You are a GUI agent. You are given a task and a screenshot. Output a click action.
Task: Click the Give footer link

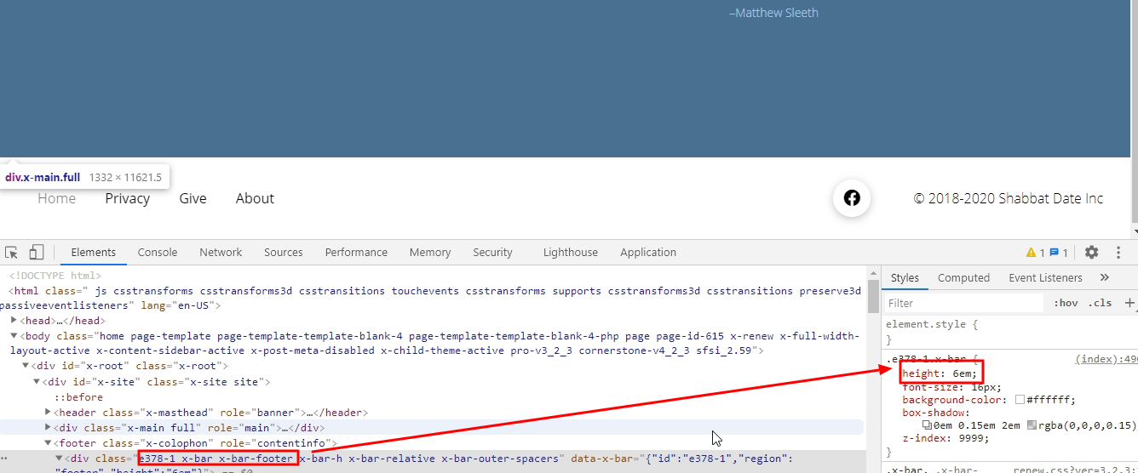click(193, 198)
